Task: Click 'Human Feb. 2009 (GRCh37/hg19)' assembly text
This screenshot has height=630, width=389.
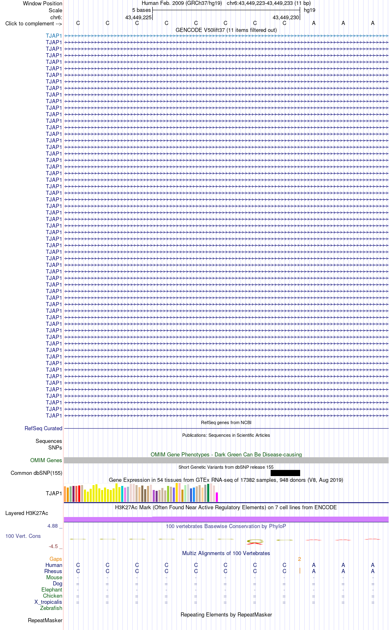Action: click(x=182, y=3)
